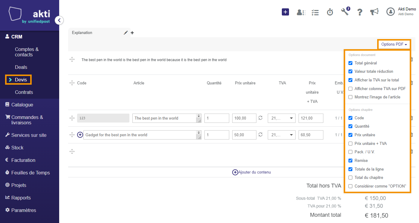Click drag handle of the Code header row
This screenshot has width=419, height=223.
72,83
